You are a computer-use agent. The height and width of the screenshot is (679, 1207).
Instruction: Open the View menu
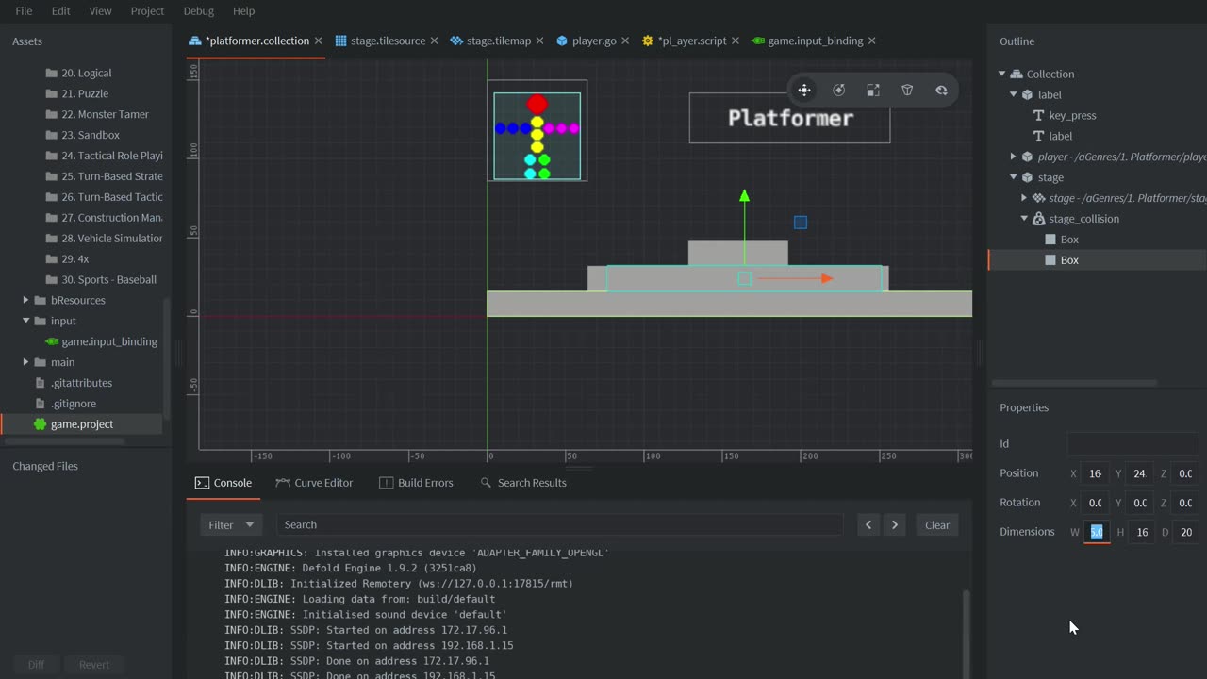pyautogui.click(x=100, y=11)
